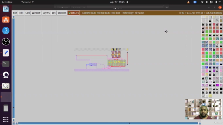The image size is (223, 125).
Task: Click the VLC cone tray icon
Action: tap(188, 2)
